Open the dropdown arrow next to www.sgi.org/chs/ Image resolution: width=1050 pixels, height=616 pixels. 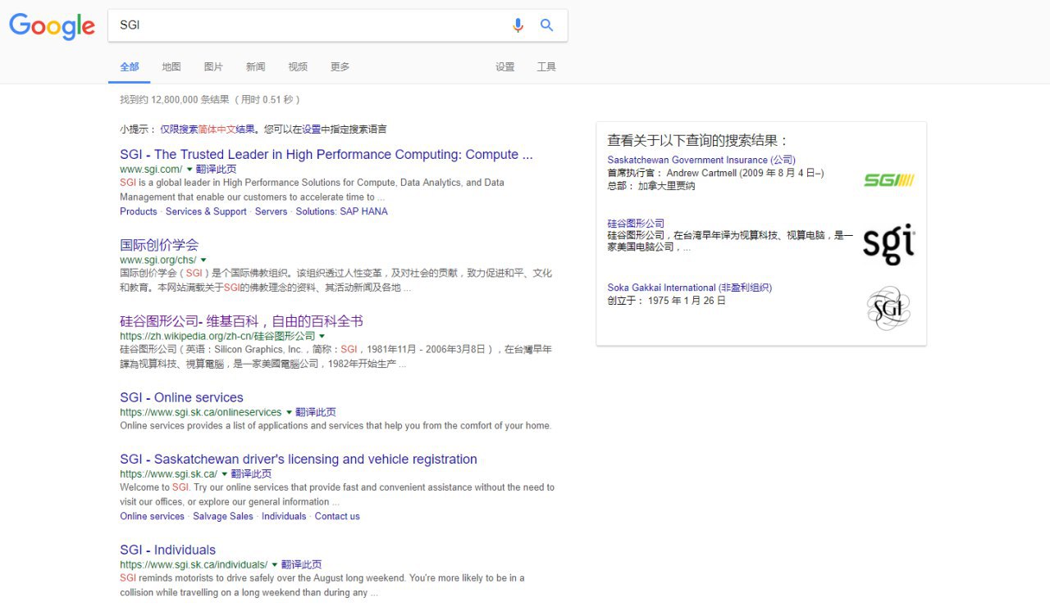click(x=203, y=260)
